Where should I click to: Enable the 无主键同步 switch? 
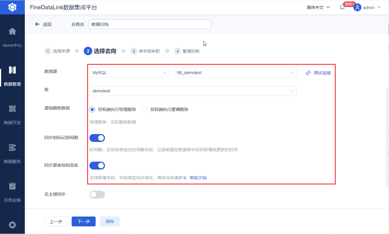coord(97,195)
